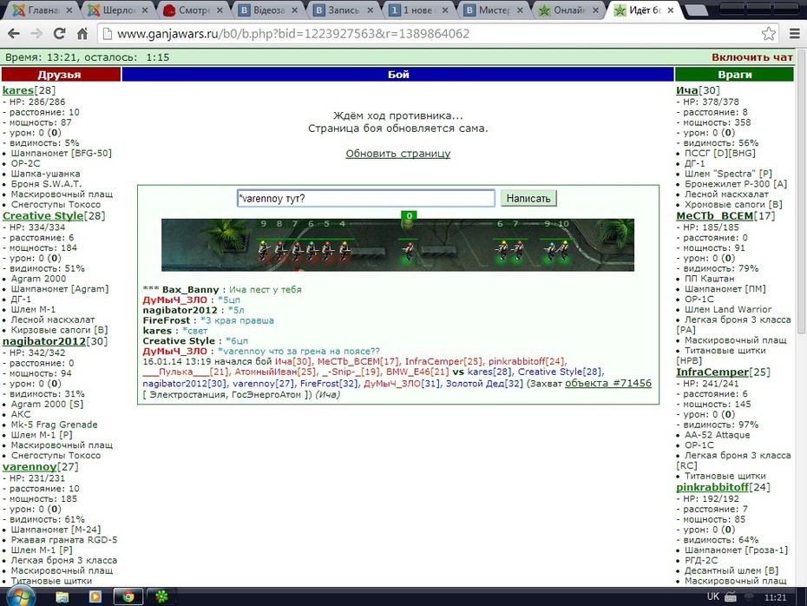Screen dimensions: 807x606
Task: Open the Windows Start button
Action: pyautogui.click(x=21, y=596)
